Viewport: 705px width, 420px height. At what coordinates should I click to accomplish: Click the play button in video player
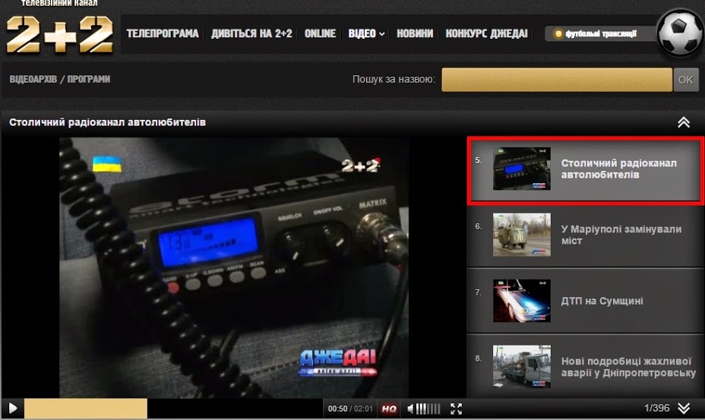point(13,409)
